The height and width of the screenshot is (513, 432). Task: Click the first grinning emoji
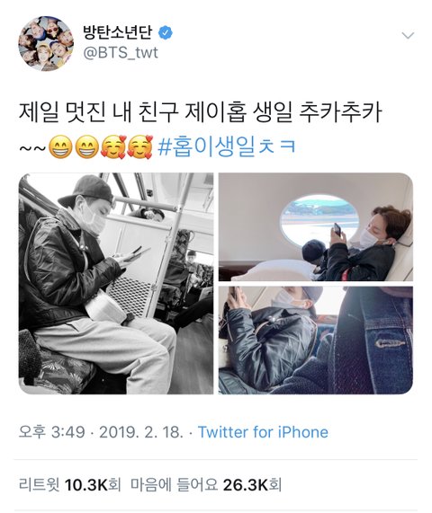[x=60, y=147]
